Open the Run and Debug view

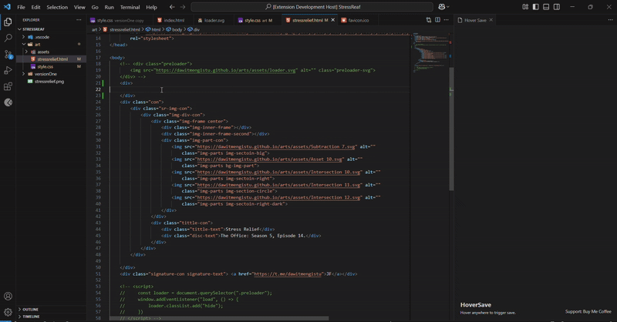[x=8, y=70]
